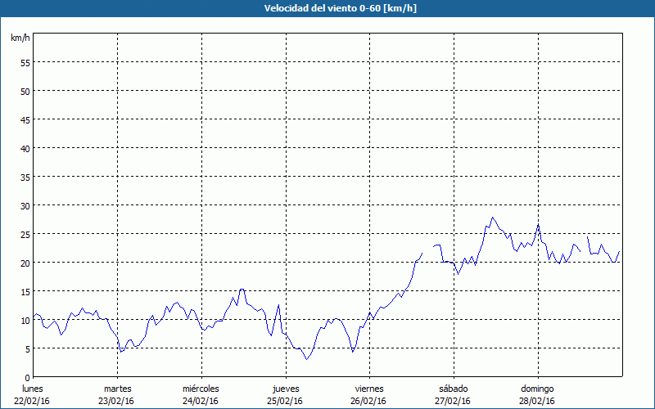Click the date label 27/02/16
Image resolution: width=655 pixels, height=409 pixels.
pos(453,401)
